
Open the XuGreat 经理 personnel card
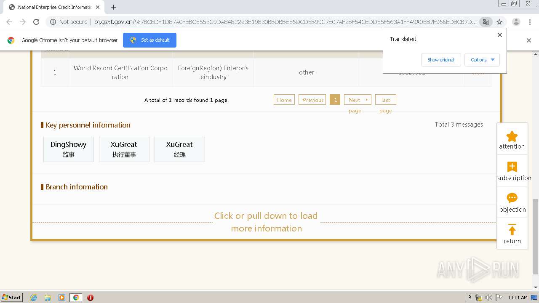[x=180, y=149]
